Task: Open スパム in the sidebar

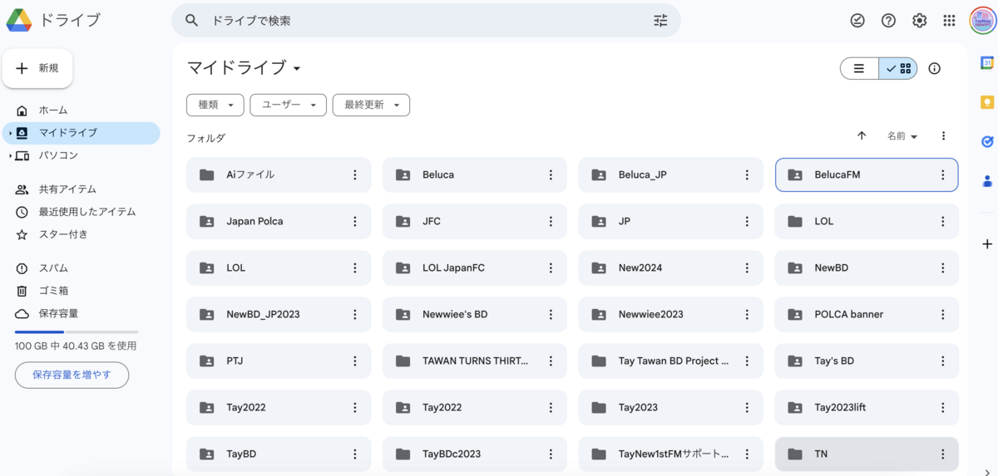Action: tap(82, 268)
